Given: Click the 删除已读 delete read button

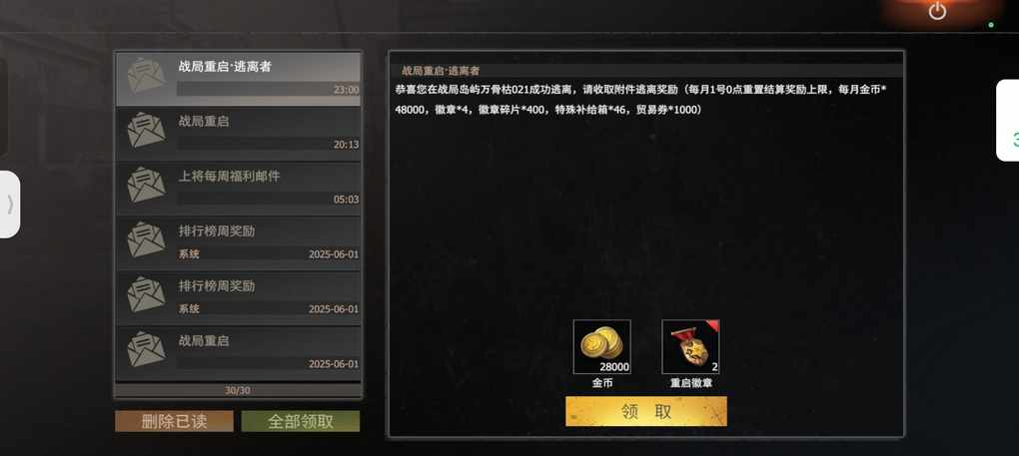Looking at the screenshot, I should pos(174,421).
